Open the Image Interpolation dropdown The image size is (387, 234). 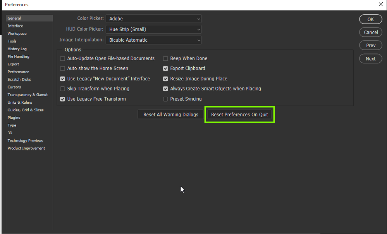point(153,40)
